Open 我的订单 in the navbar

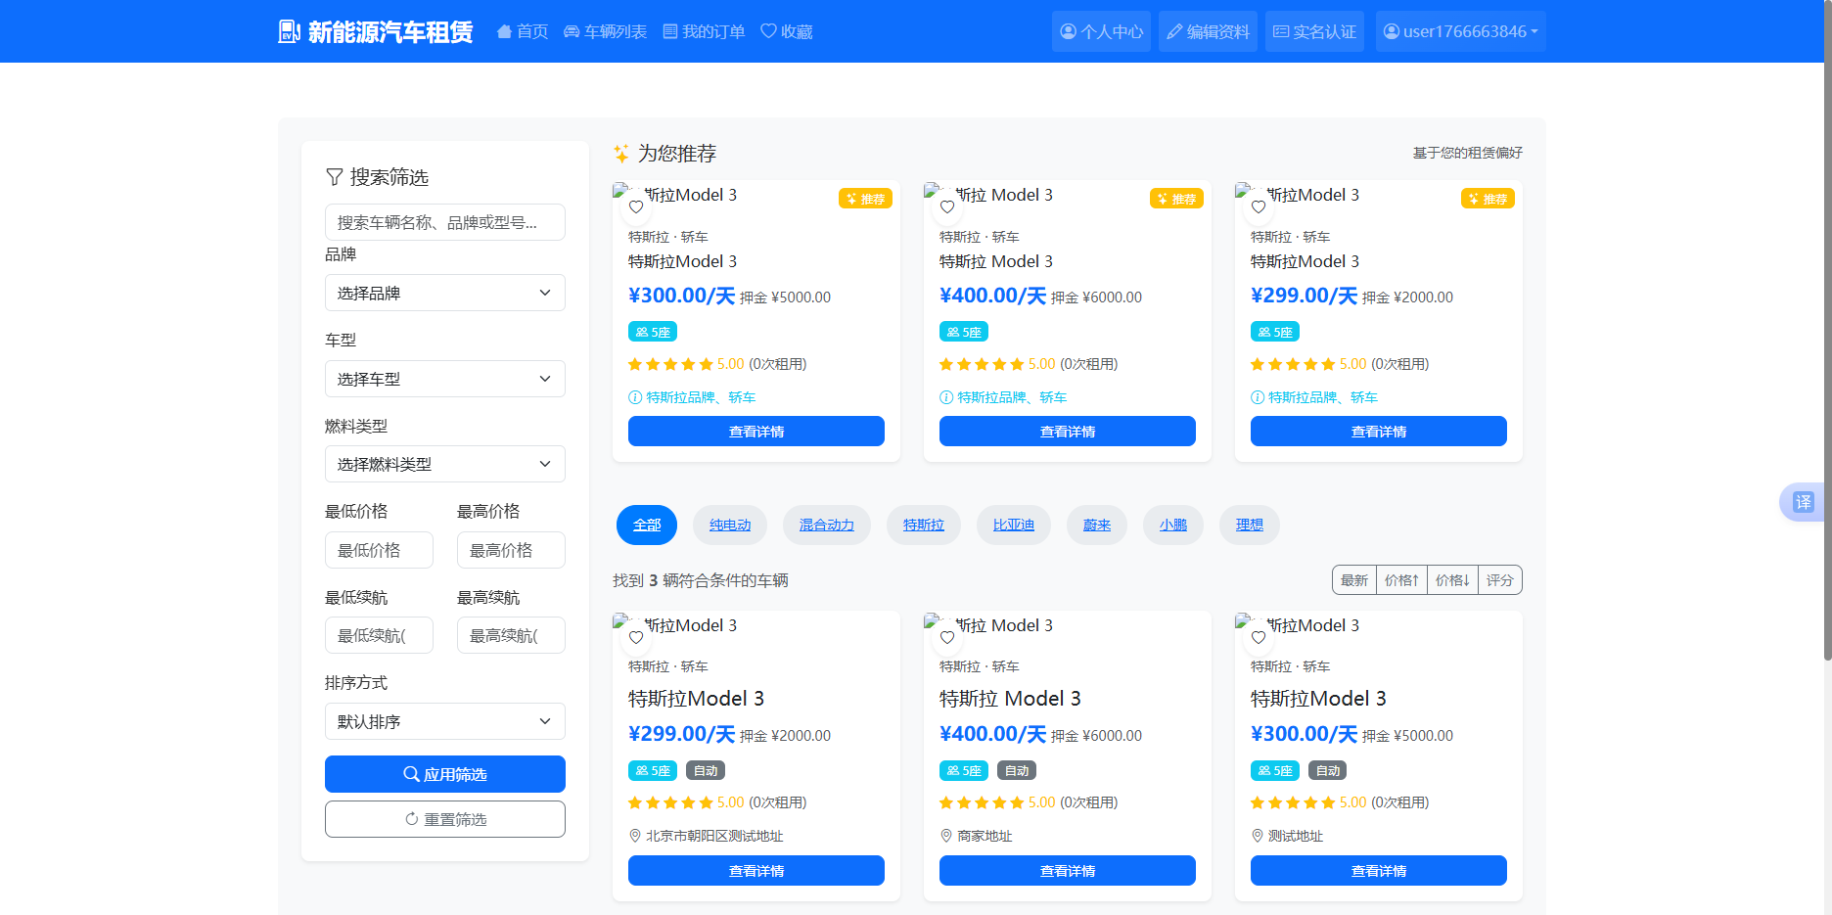pos(704,31)
